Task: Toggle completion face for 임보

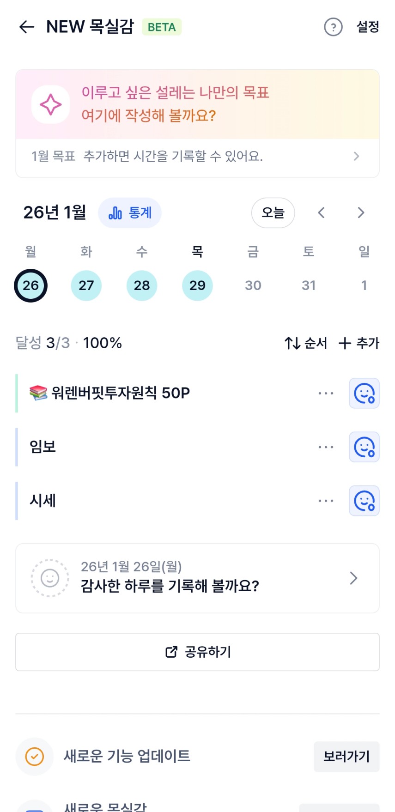Action: point(364,447)
